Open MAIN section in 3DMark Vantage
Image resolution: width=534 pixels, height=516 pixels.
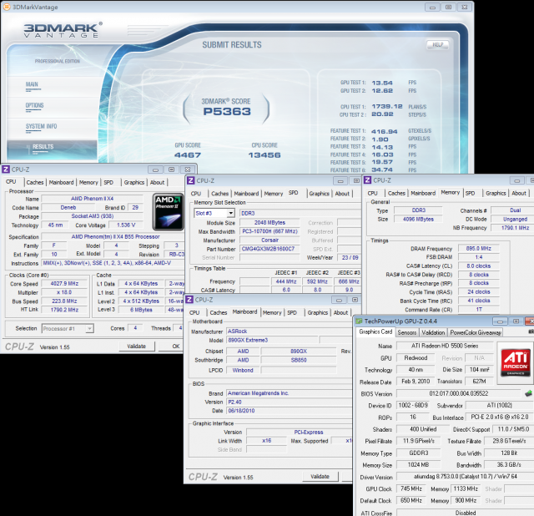[x=32, y=84]
